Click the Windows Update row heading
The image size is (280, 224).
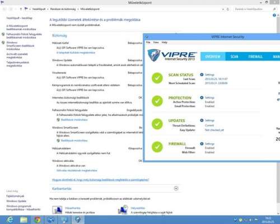click(x=62, y=60)
